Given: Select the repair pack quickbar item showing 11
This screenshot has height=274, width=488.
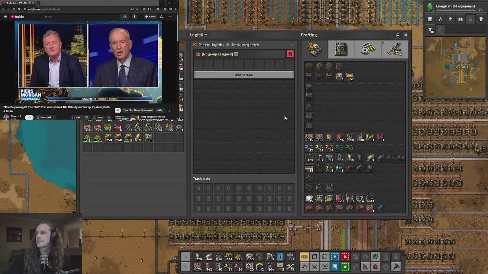Looking at the screenshot, I should (x=290, y=267).
